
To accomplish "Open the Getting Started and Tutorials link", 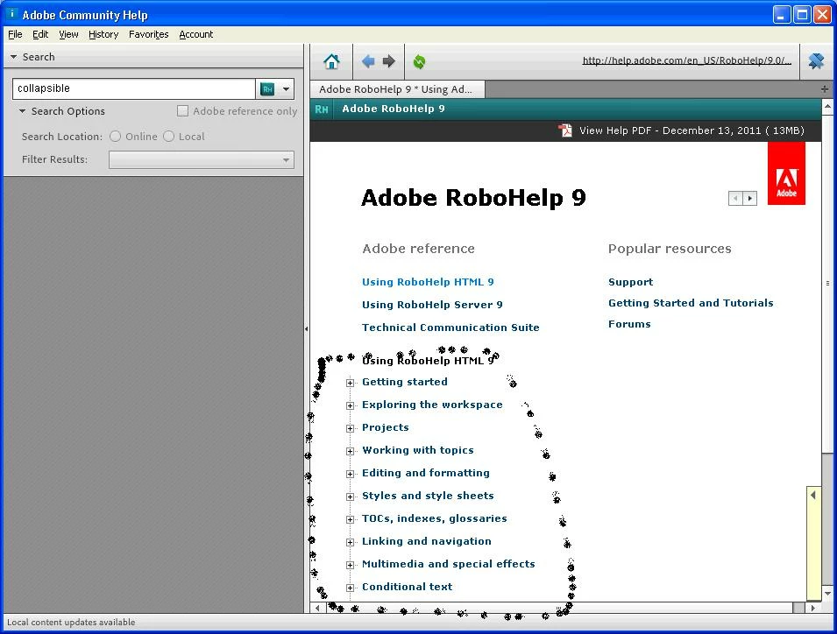I will pos(691,303).
